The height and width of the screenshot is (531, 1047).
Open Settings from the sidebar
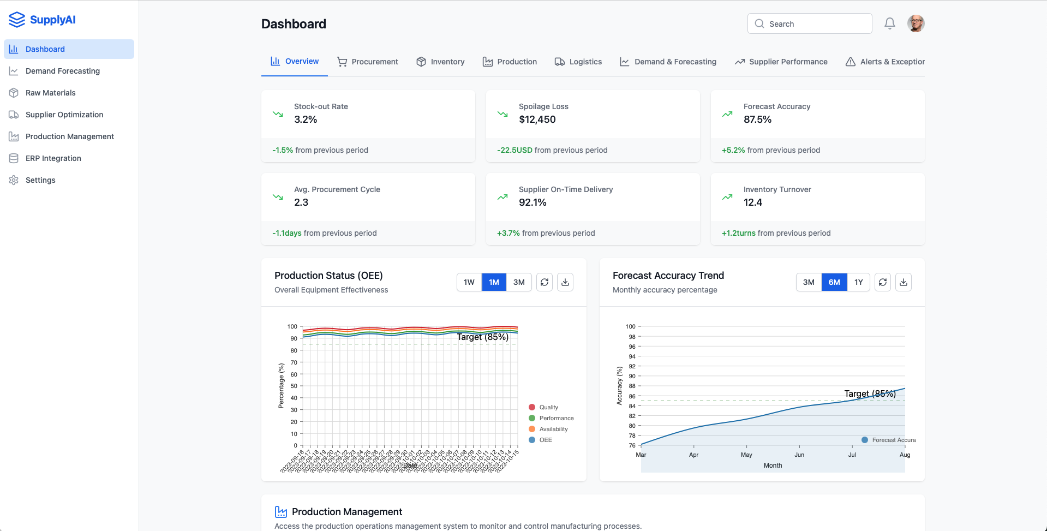pos(40,180)
